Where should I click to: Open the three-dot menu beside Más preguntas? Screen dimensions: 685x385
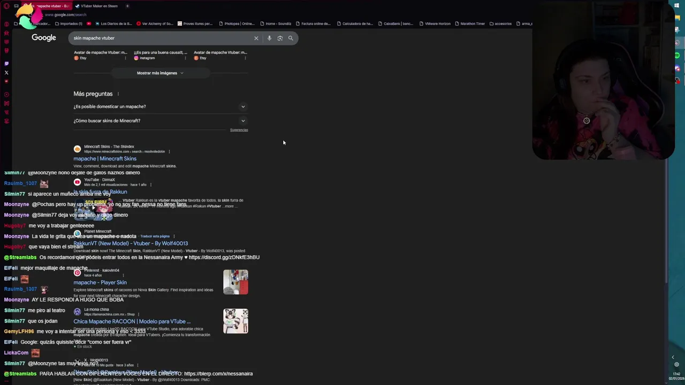click(118, 94)
